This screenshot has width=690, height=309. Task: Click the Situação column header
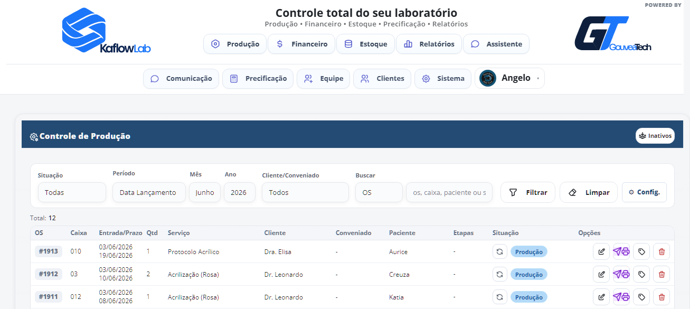(x=506, y=233)
